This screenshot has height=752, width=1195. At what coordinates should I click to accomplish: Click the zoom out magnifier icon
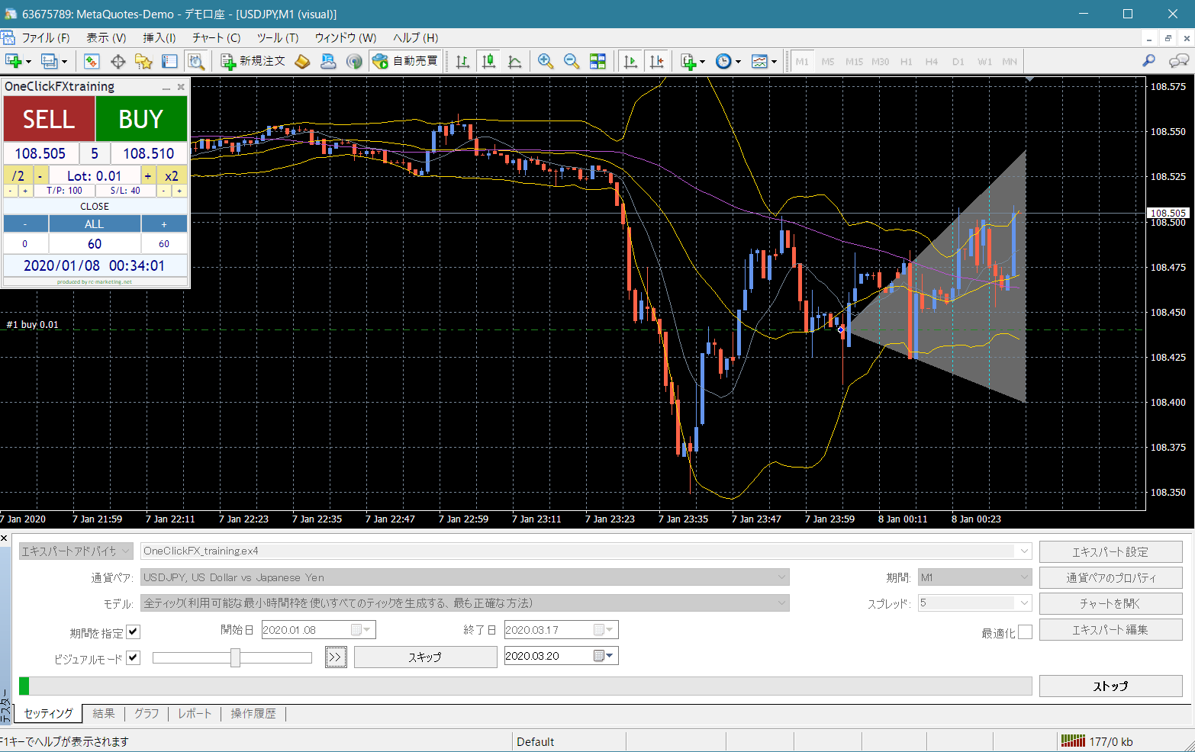tap(571, 62)
